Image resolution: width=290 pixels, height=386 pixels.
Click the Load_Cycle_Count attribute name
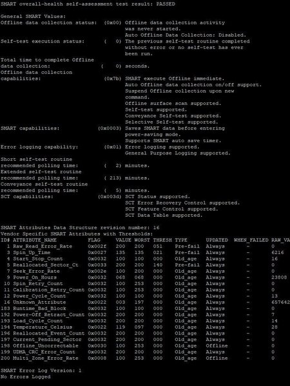(x=38, y=321)
